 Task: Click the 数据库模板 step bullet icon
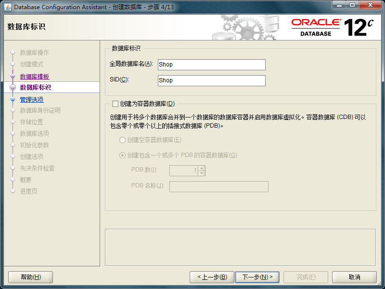[13, 76]
